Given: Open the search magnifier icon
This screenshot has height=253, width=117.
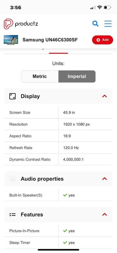Looking at the screenshot, I should pos(95,24).
